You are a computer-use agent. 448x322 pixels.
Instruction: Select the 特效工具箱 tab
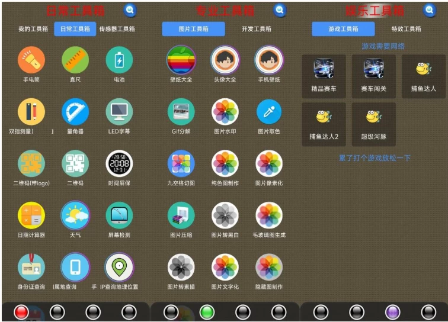pyautogui.click(x=406, y=29)
